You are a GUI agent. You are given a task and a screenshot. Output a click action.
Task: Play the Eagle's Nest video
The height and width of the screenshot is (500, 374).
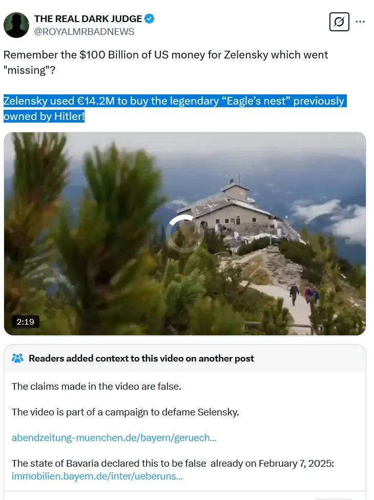click(x=185, y=234)
